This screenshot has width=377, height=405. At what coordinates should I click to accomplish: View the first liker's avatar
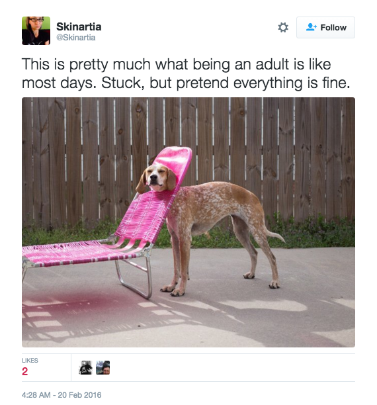[x=85, y=367]
